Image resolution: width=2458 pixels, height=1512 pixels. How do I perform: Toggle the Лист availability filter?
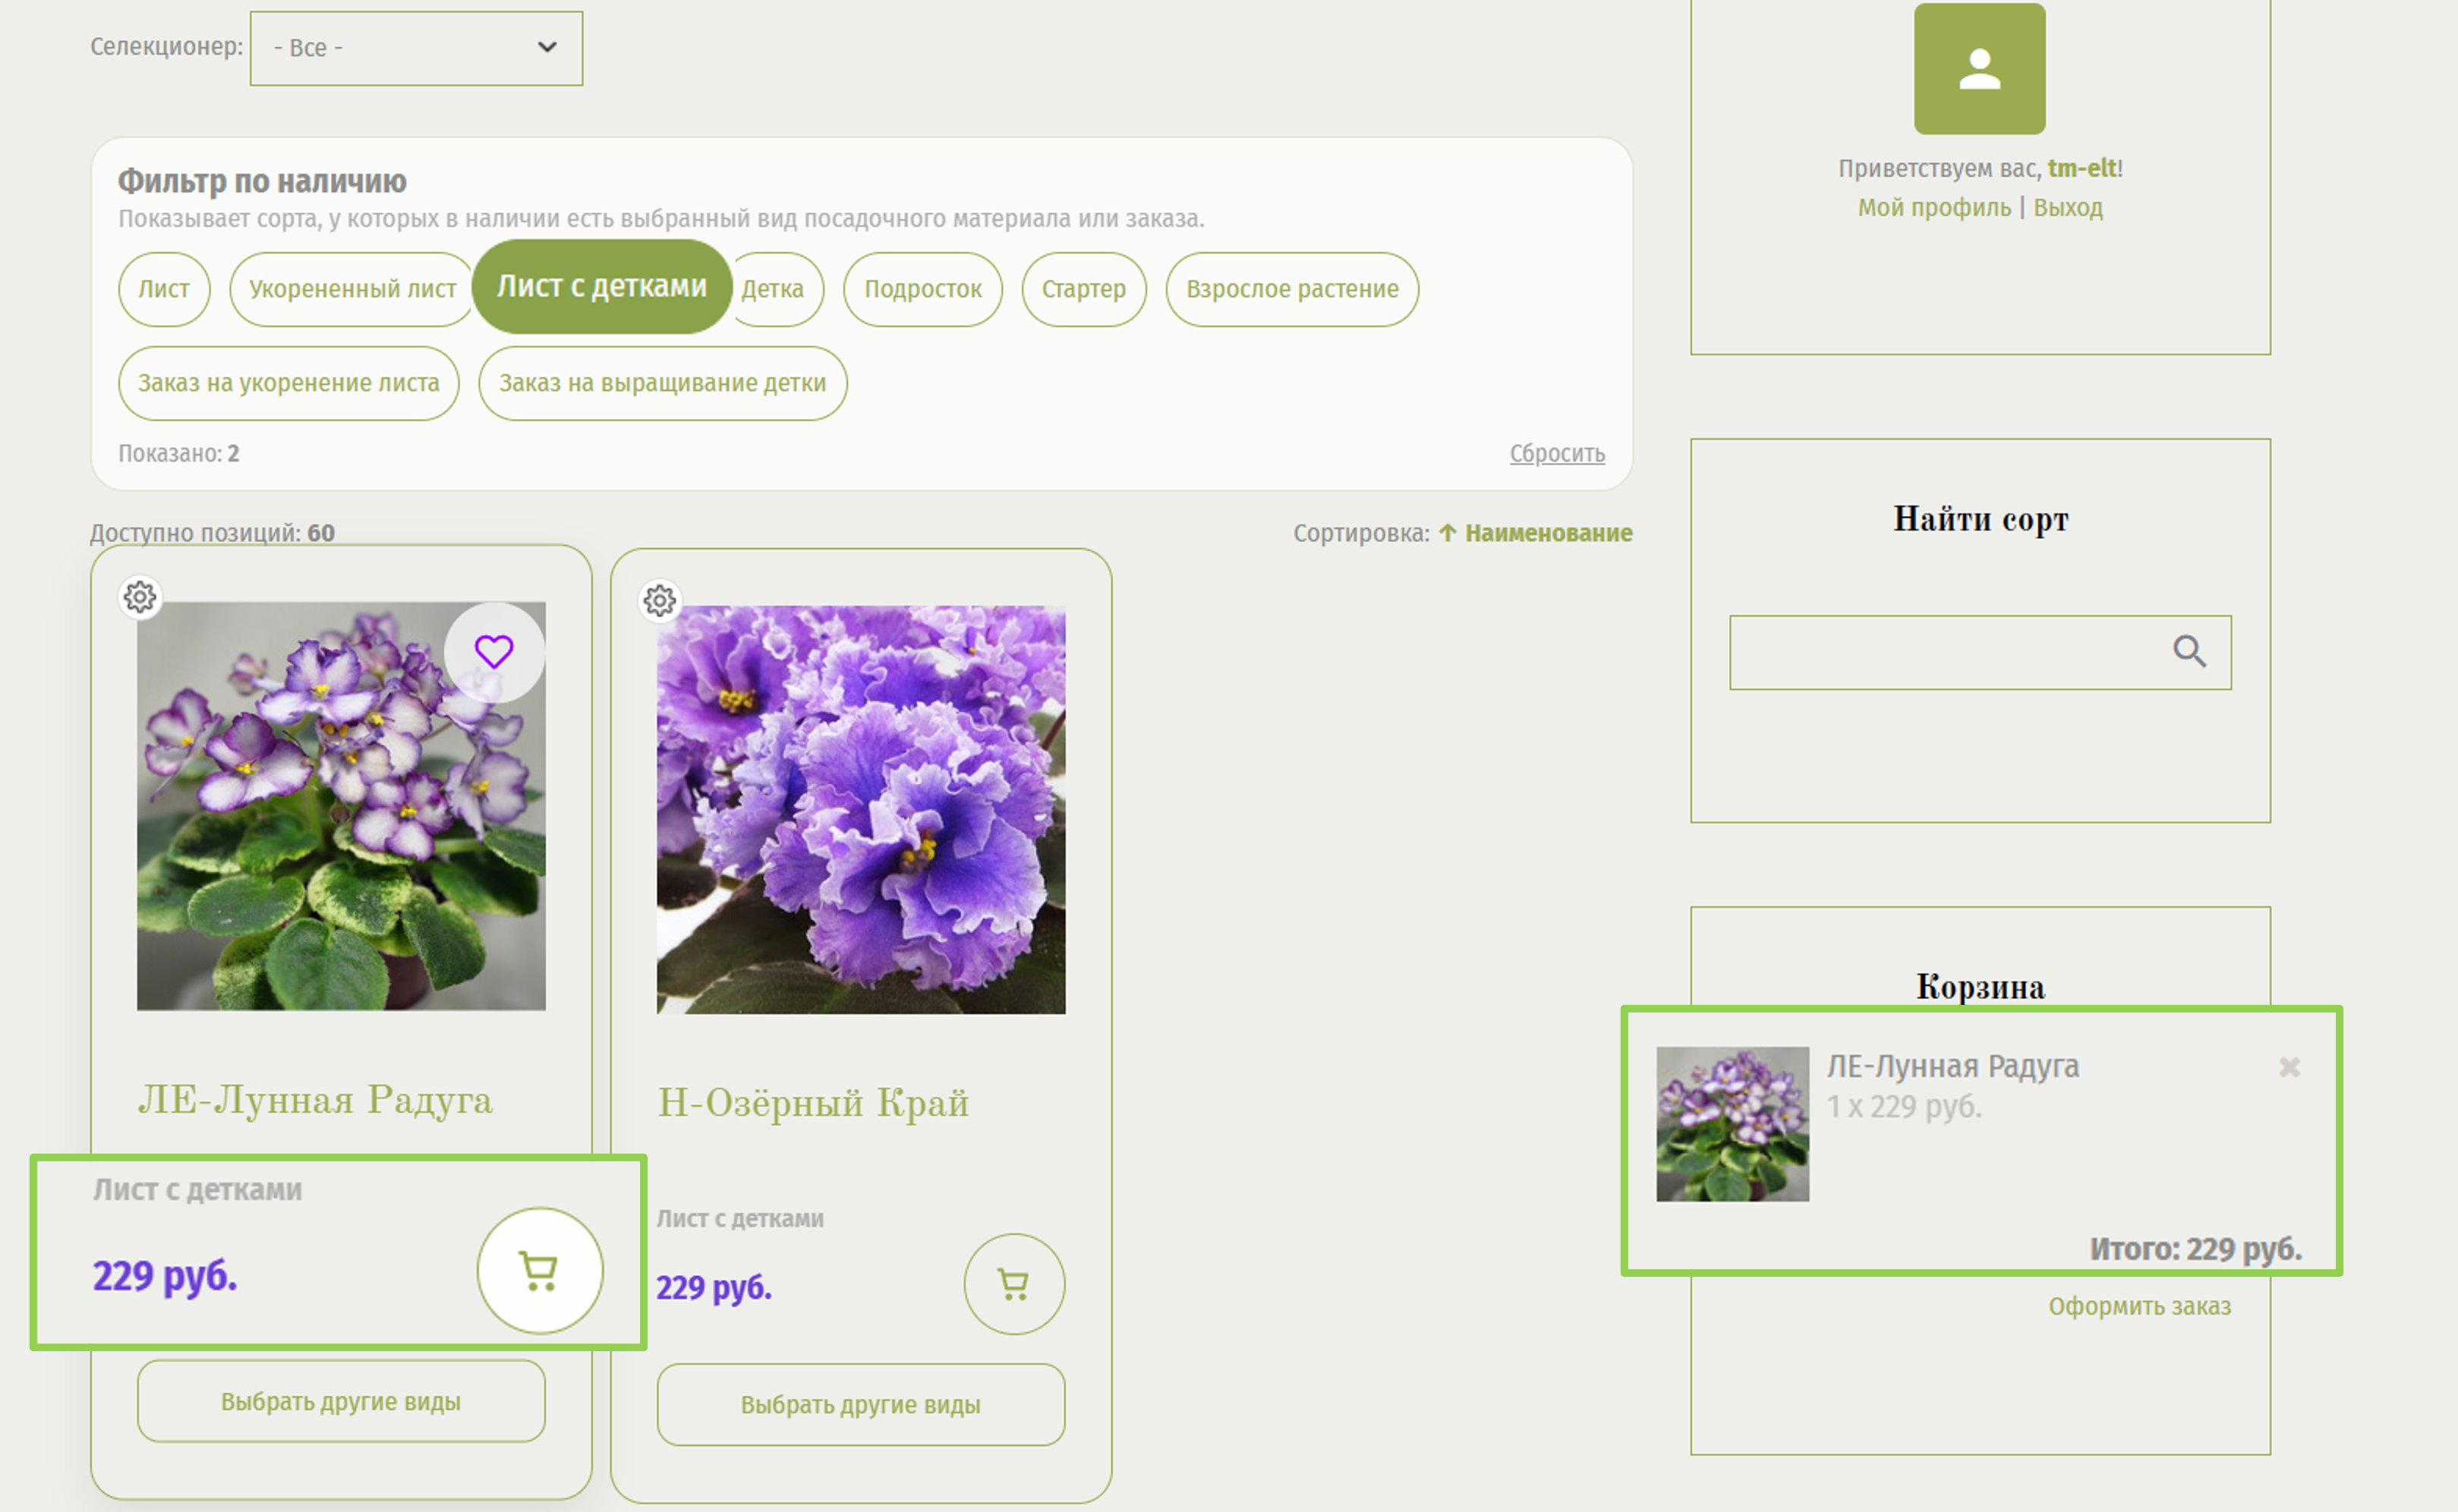(164, 289)
